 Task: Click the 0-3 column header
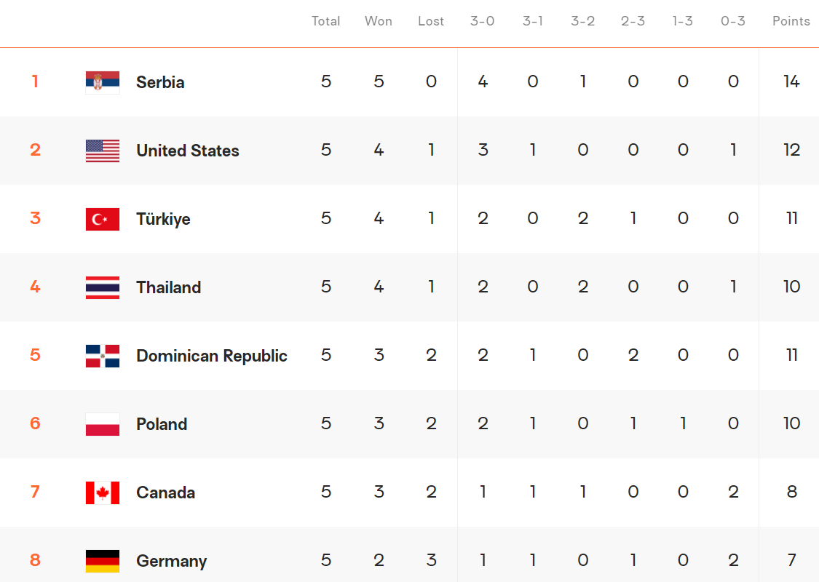pos(733,21)
